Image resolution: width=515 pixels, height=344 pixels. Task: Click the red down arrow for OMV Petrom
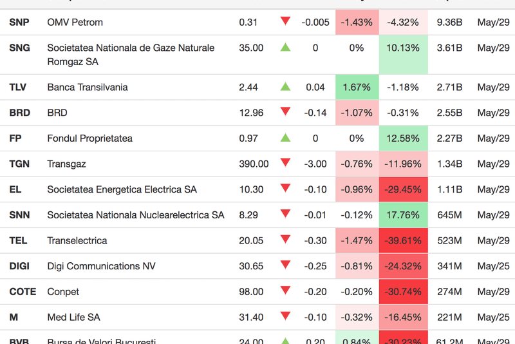tap(285, 21)
